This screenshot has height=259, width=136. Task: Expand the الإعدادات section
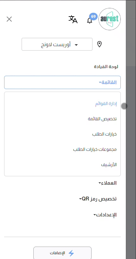105,215
